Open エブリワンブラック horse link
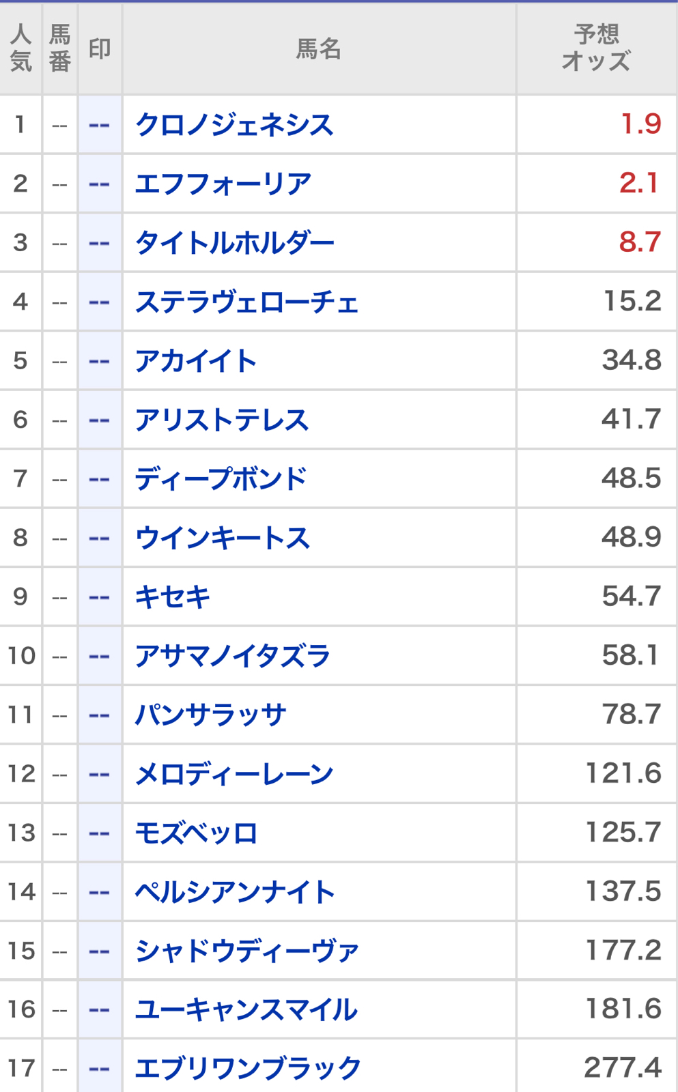Image resolution: width=678 pixels, height=1092 pixels. click(247, 1068)
